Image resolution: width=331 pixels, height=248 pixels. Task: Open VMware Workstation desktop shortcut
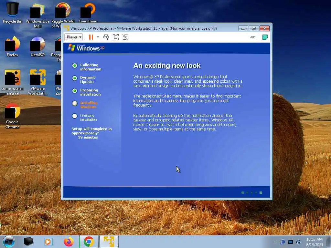(37, 82)
